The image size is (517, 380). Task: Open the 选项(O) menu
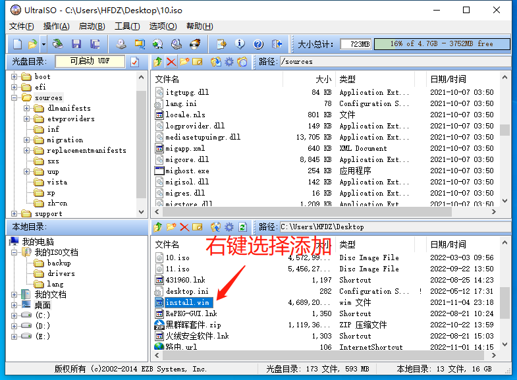[x=163, y=26]
